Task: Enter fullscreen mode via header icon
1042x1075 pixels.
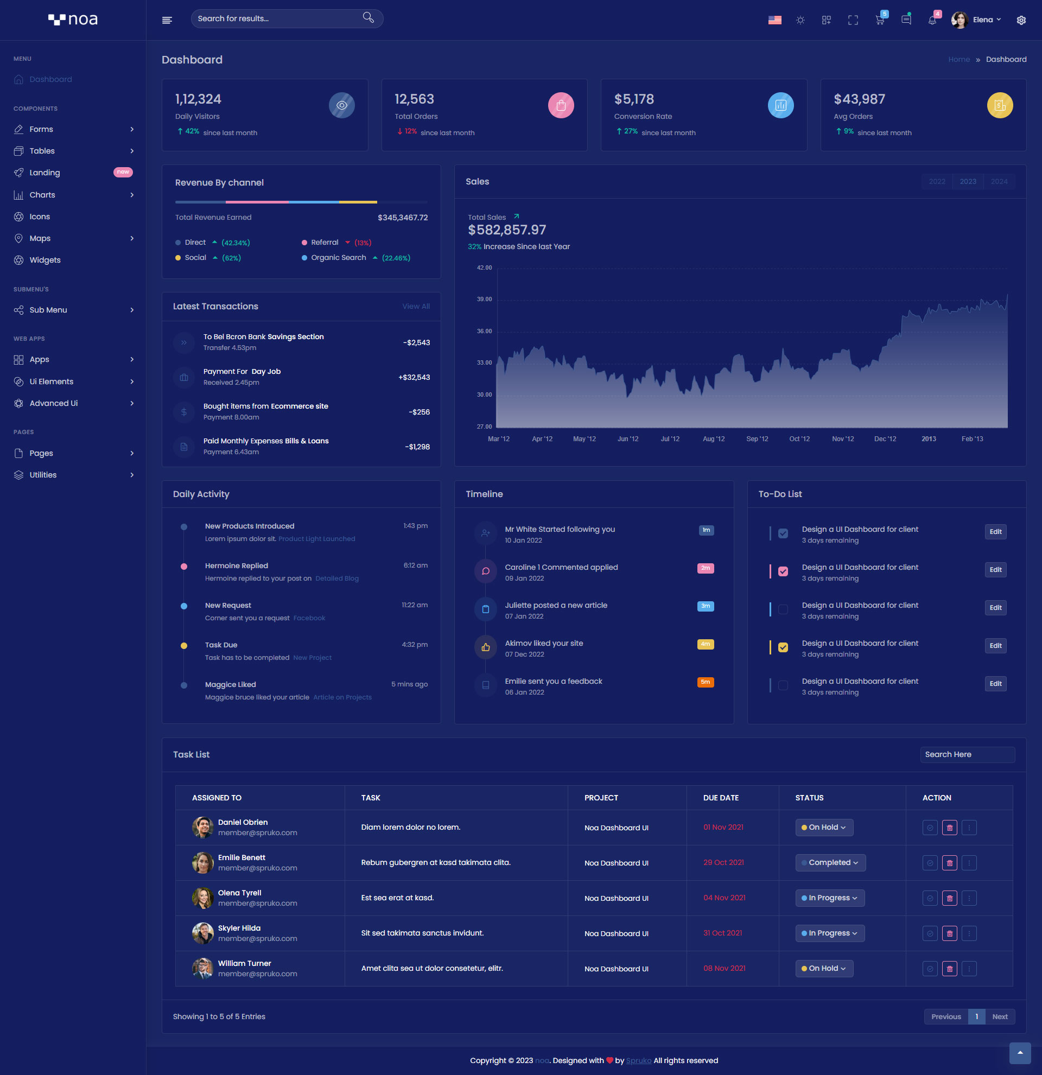Action: (x=853, y=20)
